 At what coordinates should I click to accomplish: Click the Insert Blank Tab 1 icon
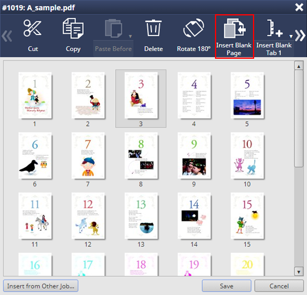(274, 28)
